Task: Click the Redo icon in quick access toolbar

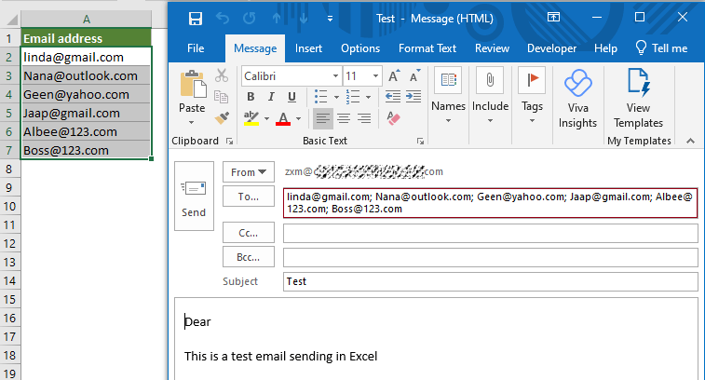Action: 249,19
